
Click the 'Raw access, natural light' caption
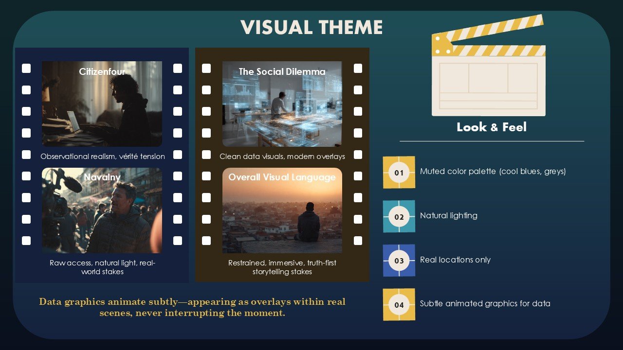coord(103,267)
